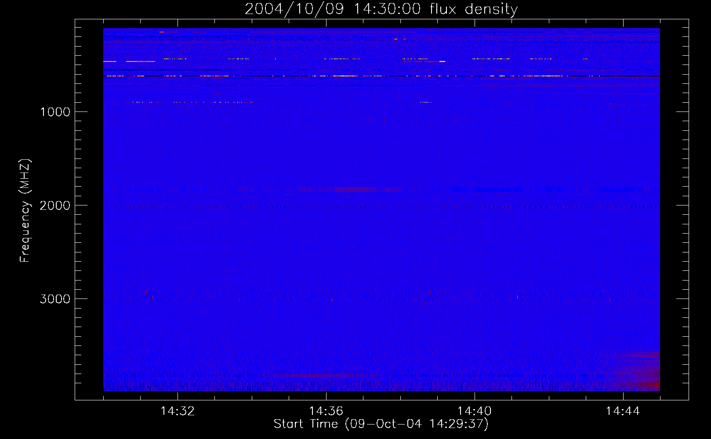Click the 'Start Time (09-Oct-04 14:29:37)' axis label
This screenshot has height=439, width=711.
tap(381, 424)
